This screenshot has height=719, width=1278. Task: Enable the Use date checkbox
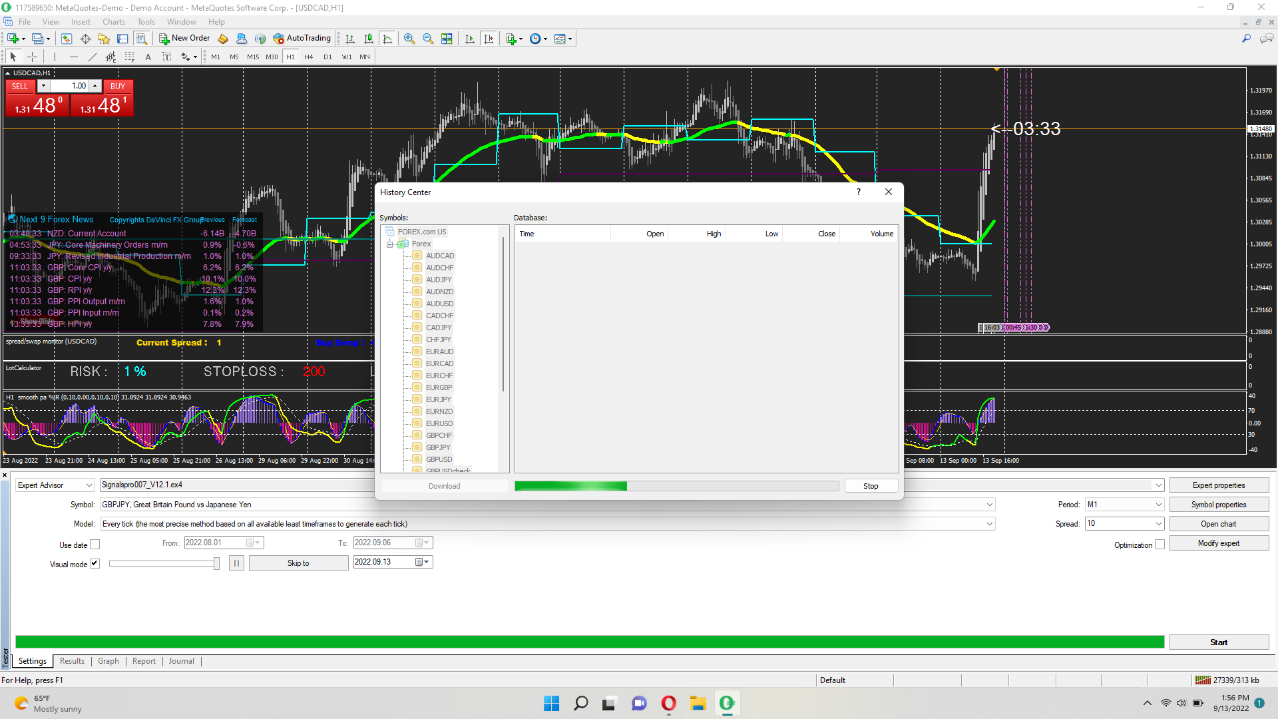(x=95, y=545)
